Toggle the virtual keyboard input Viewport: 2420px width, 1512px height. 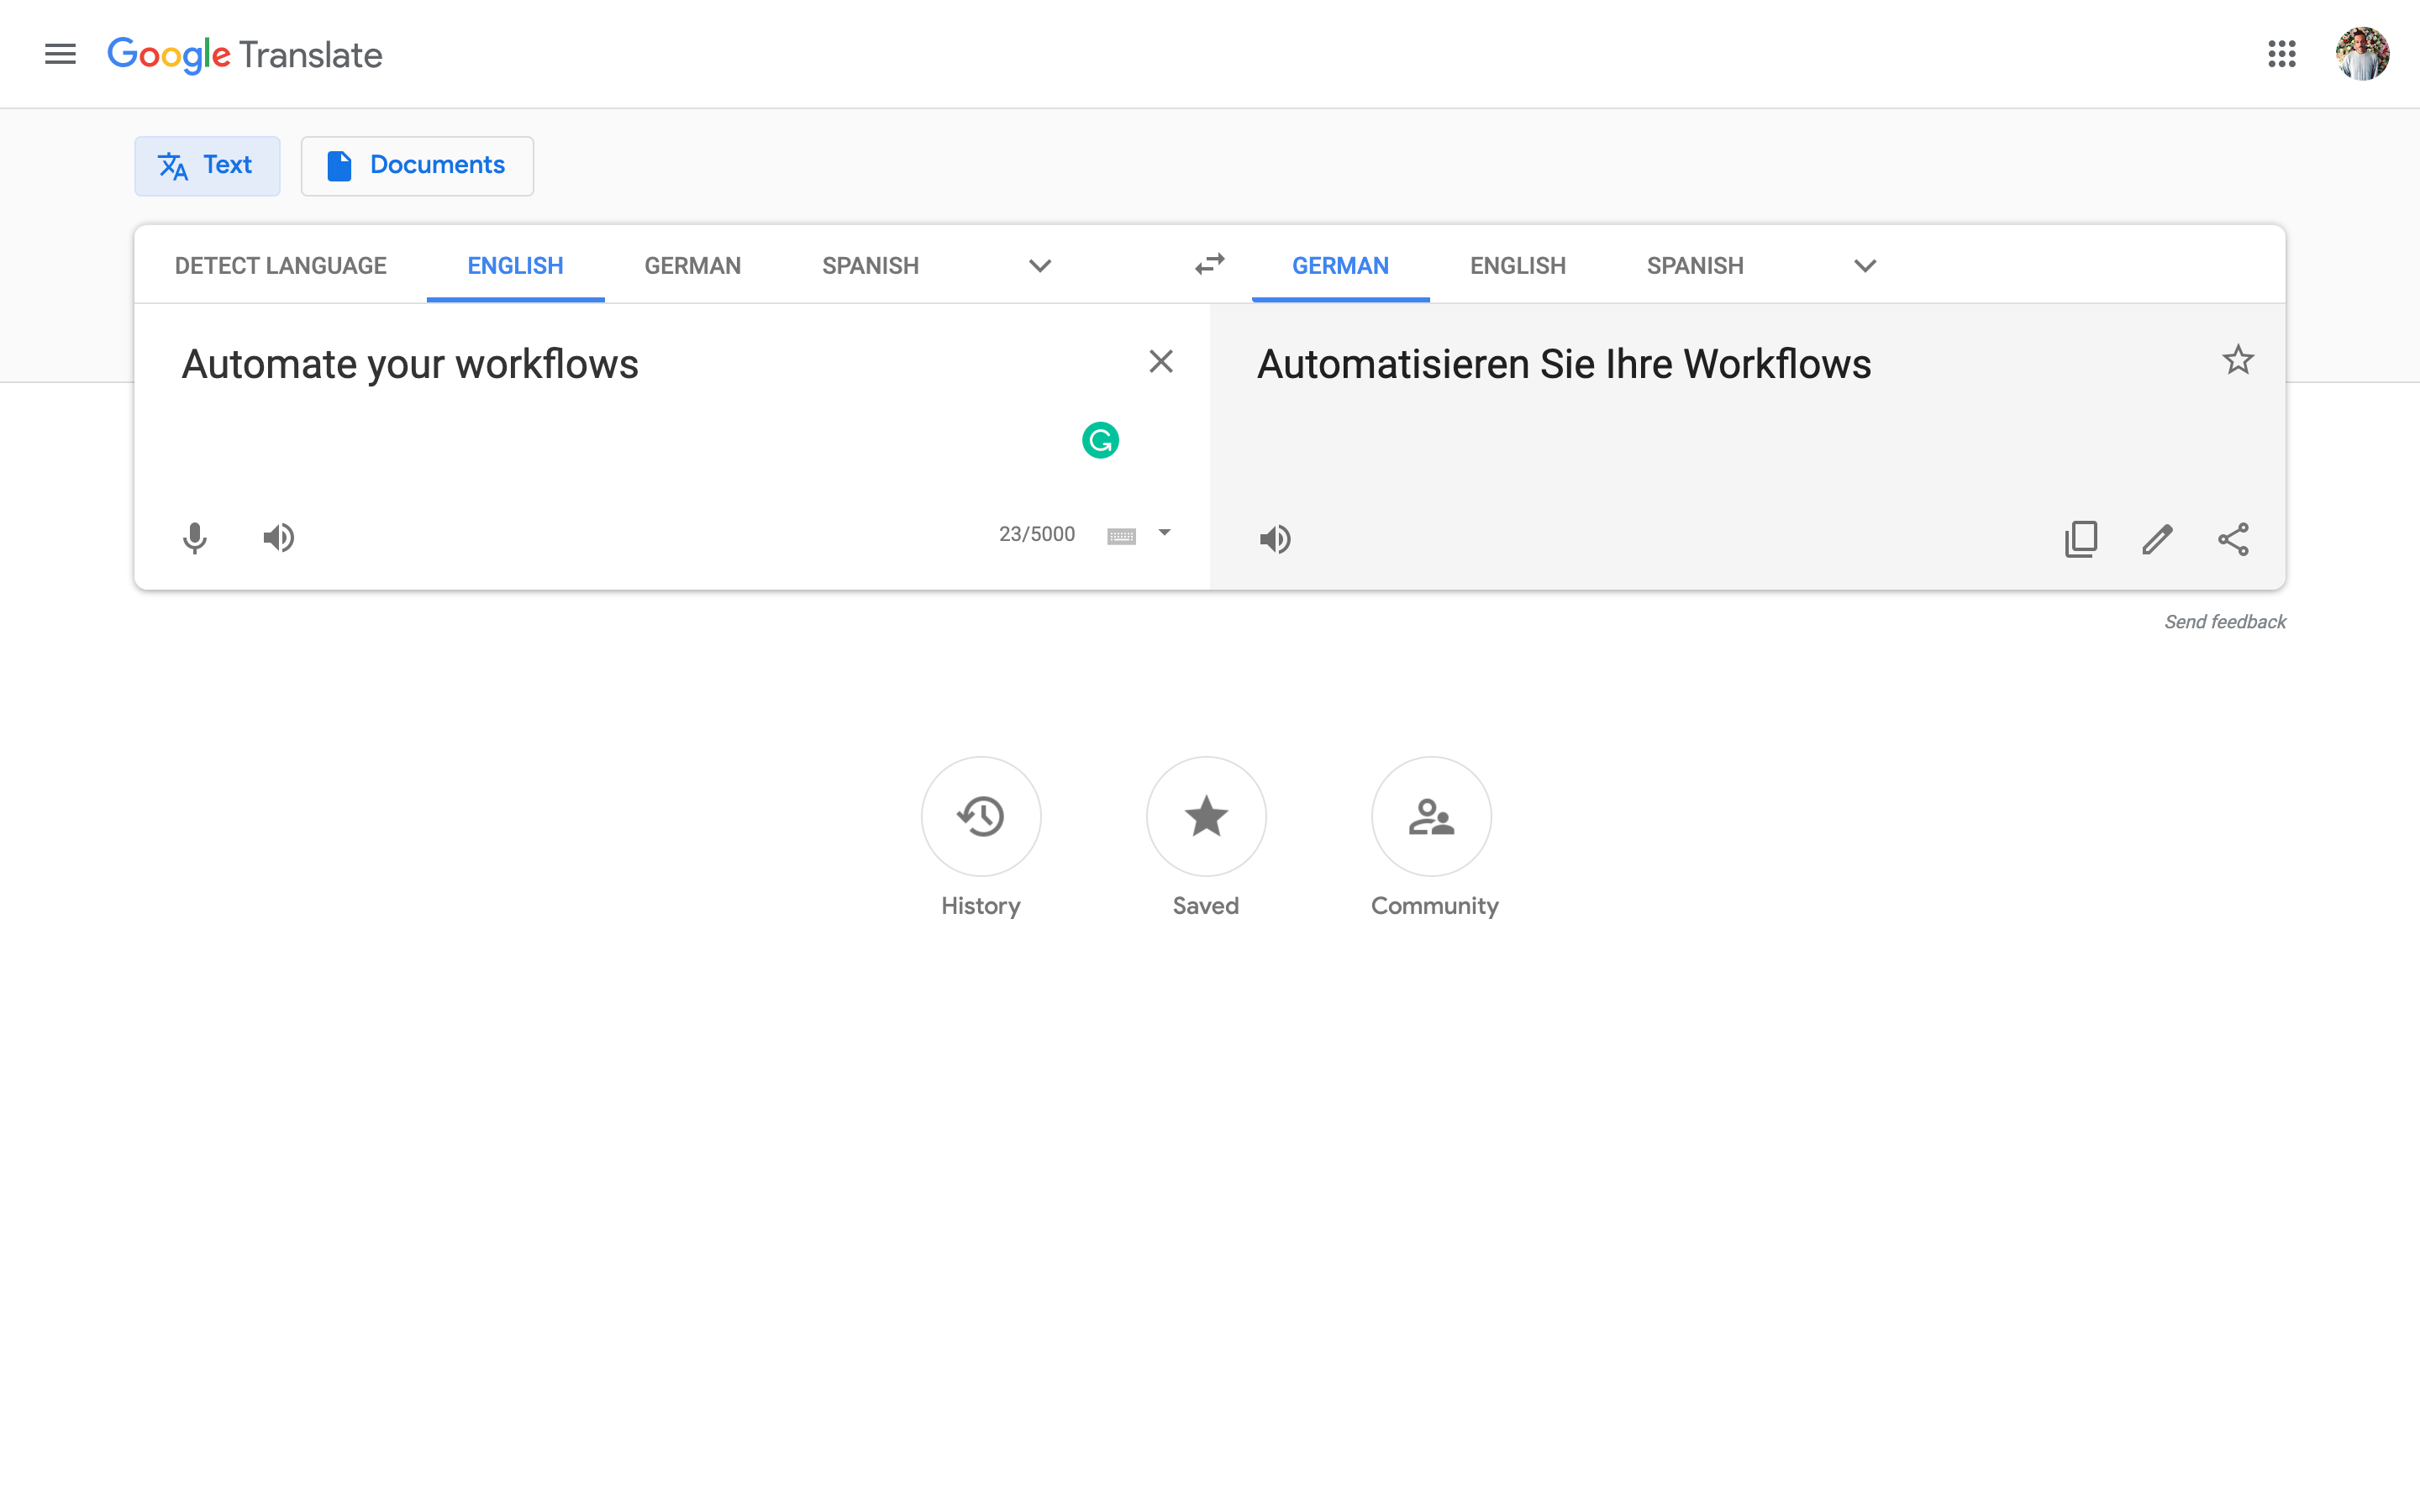coord(1121,536)
